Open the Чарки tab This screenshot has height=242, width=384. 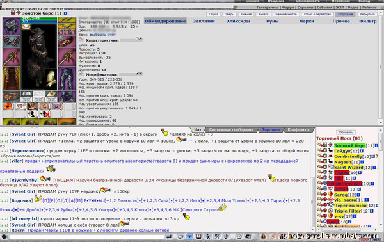coord(307,21)
